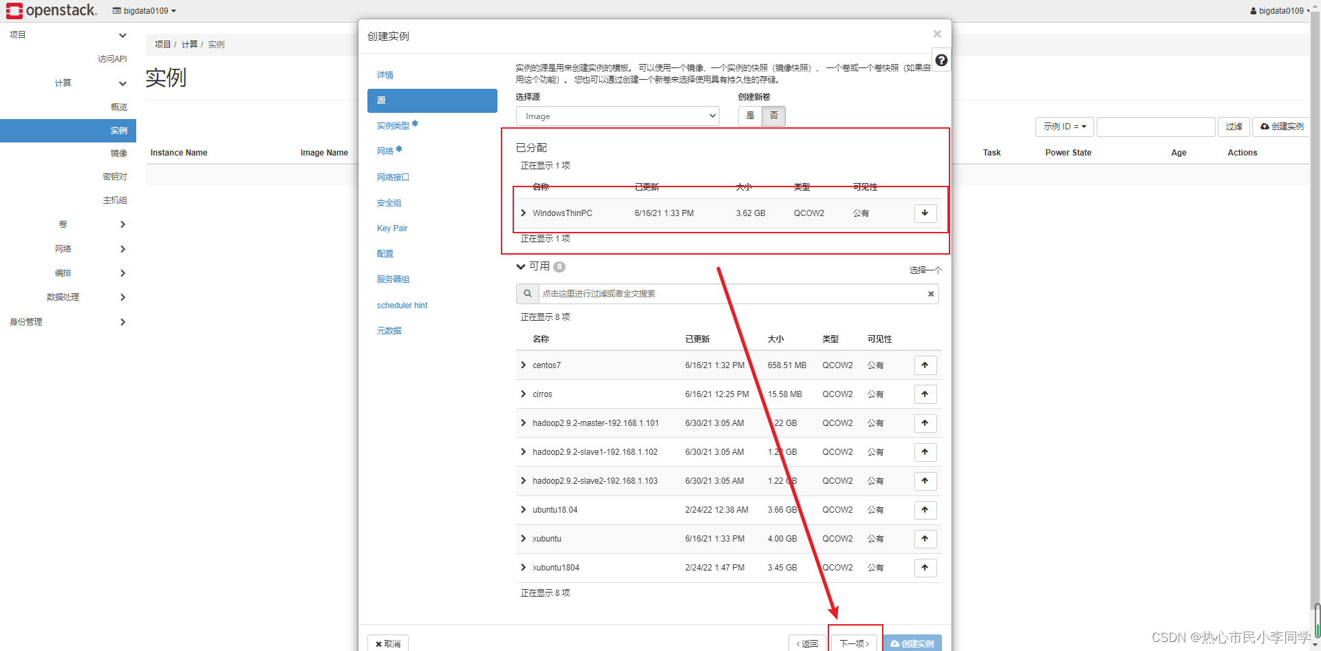The width and height of the screenshot is (1321, 651).
Task: Expand the 项目 sidebar section
Action: tap(68, 35)
